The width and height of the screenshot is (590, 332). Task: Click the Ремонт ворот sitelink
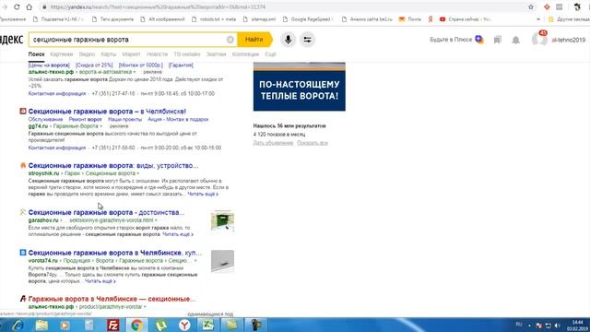click(85, 119)
